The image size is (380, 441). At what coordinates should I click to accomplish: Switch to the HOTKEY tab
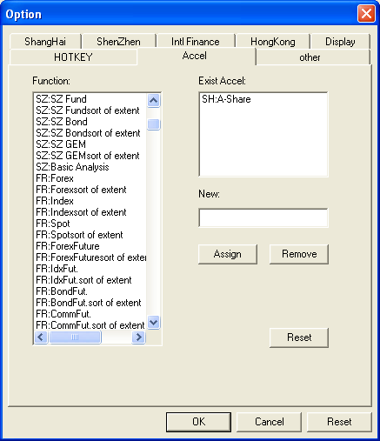[73, 57]
